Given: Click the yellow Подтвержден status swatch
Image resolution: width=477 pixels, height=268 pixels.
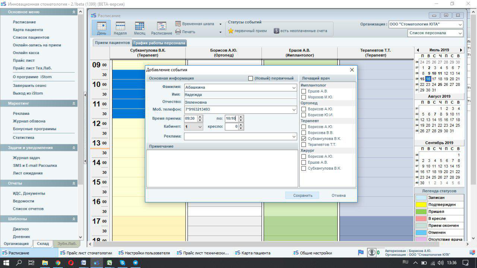Looking at the screenshot, I should click(421, 205).
